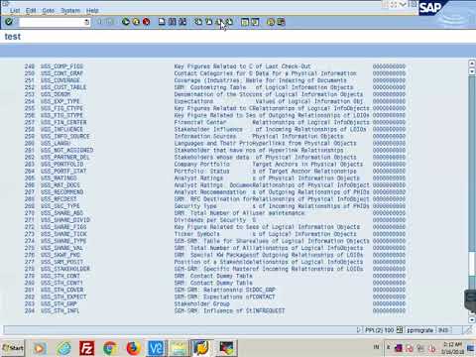Click 'Stakeholder Group' description text
Screen dimensions: 476x357
tap(202, 303)
